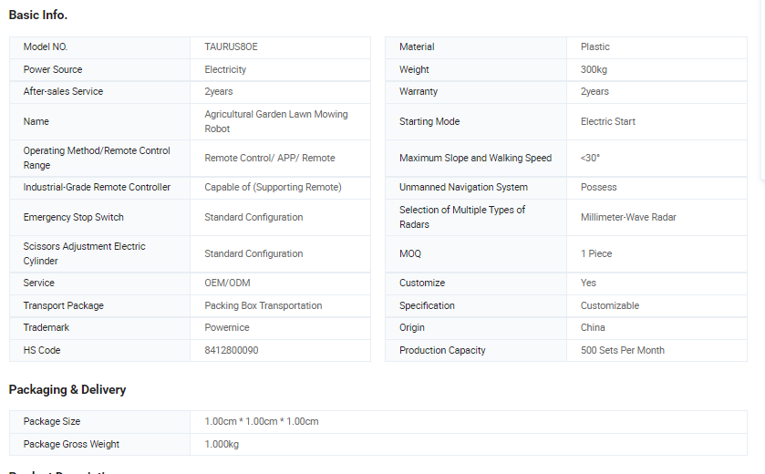This screenshot has height=474, width=765.
Task: Click the TAURUS8OE model number value
Action: pyautogui.click(x=231, y=46)
